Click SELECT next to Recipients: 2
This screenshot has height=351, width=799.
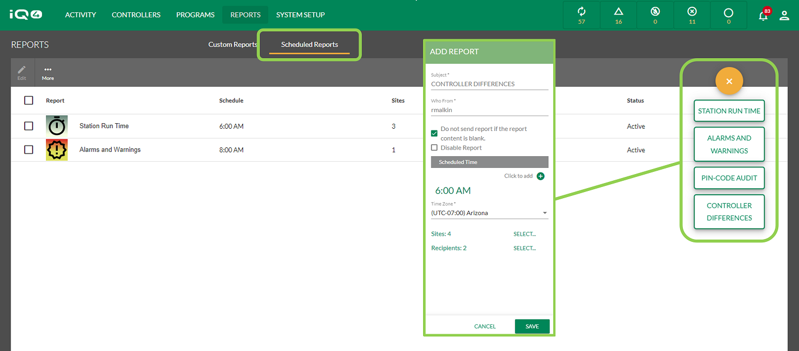pos(525,248)
